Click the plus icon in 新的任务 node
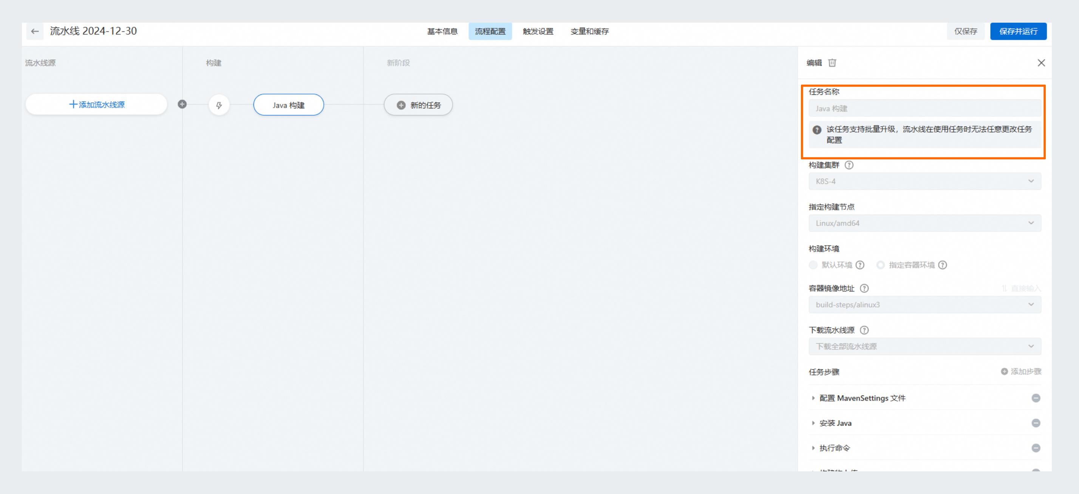 click(401, 105)
